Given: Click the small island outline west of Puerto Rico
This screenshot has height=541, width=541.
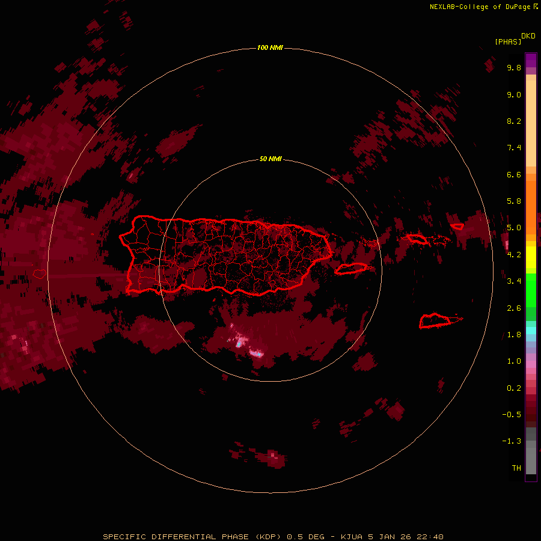Looking at the screenshot, I should pos(40,274).
